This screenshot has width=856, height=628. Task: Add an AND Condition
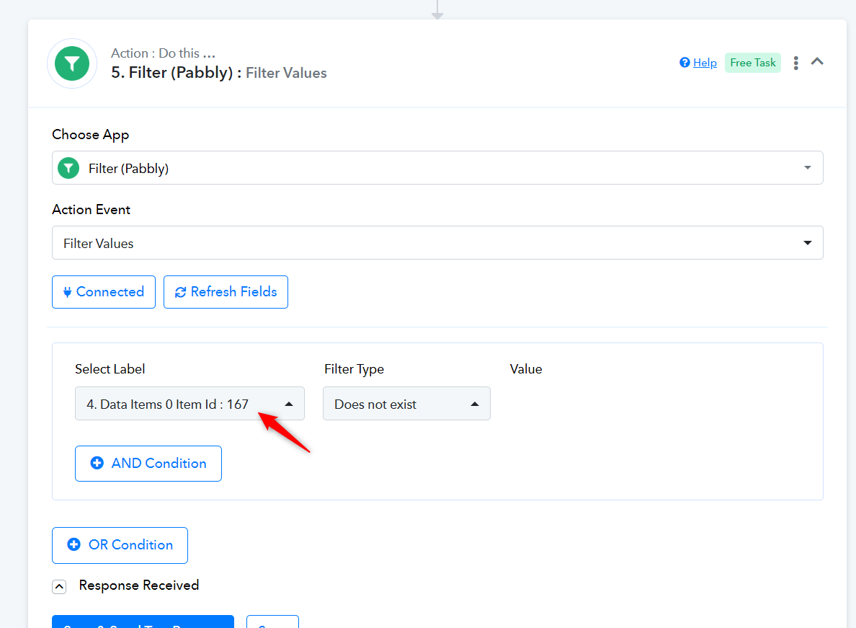(148, 464)
